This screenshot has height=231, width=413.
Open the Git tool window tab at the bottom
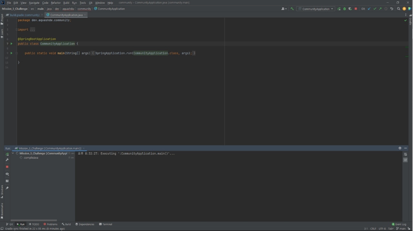10,224
